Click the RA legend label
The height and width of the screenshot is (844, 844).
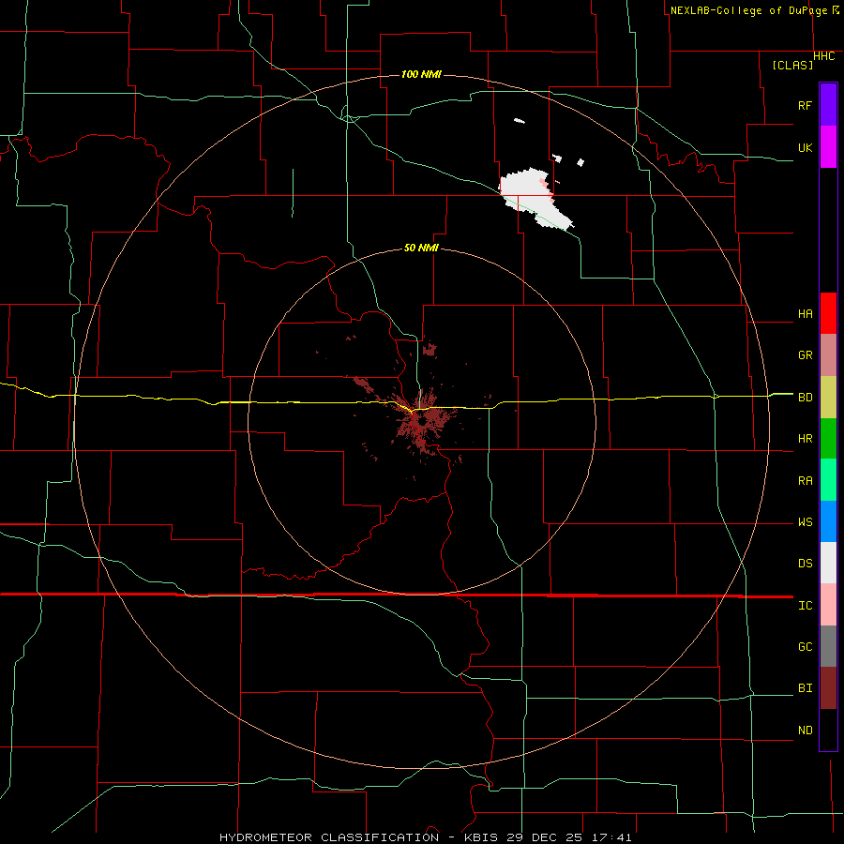(805, 481)
